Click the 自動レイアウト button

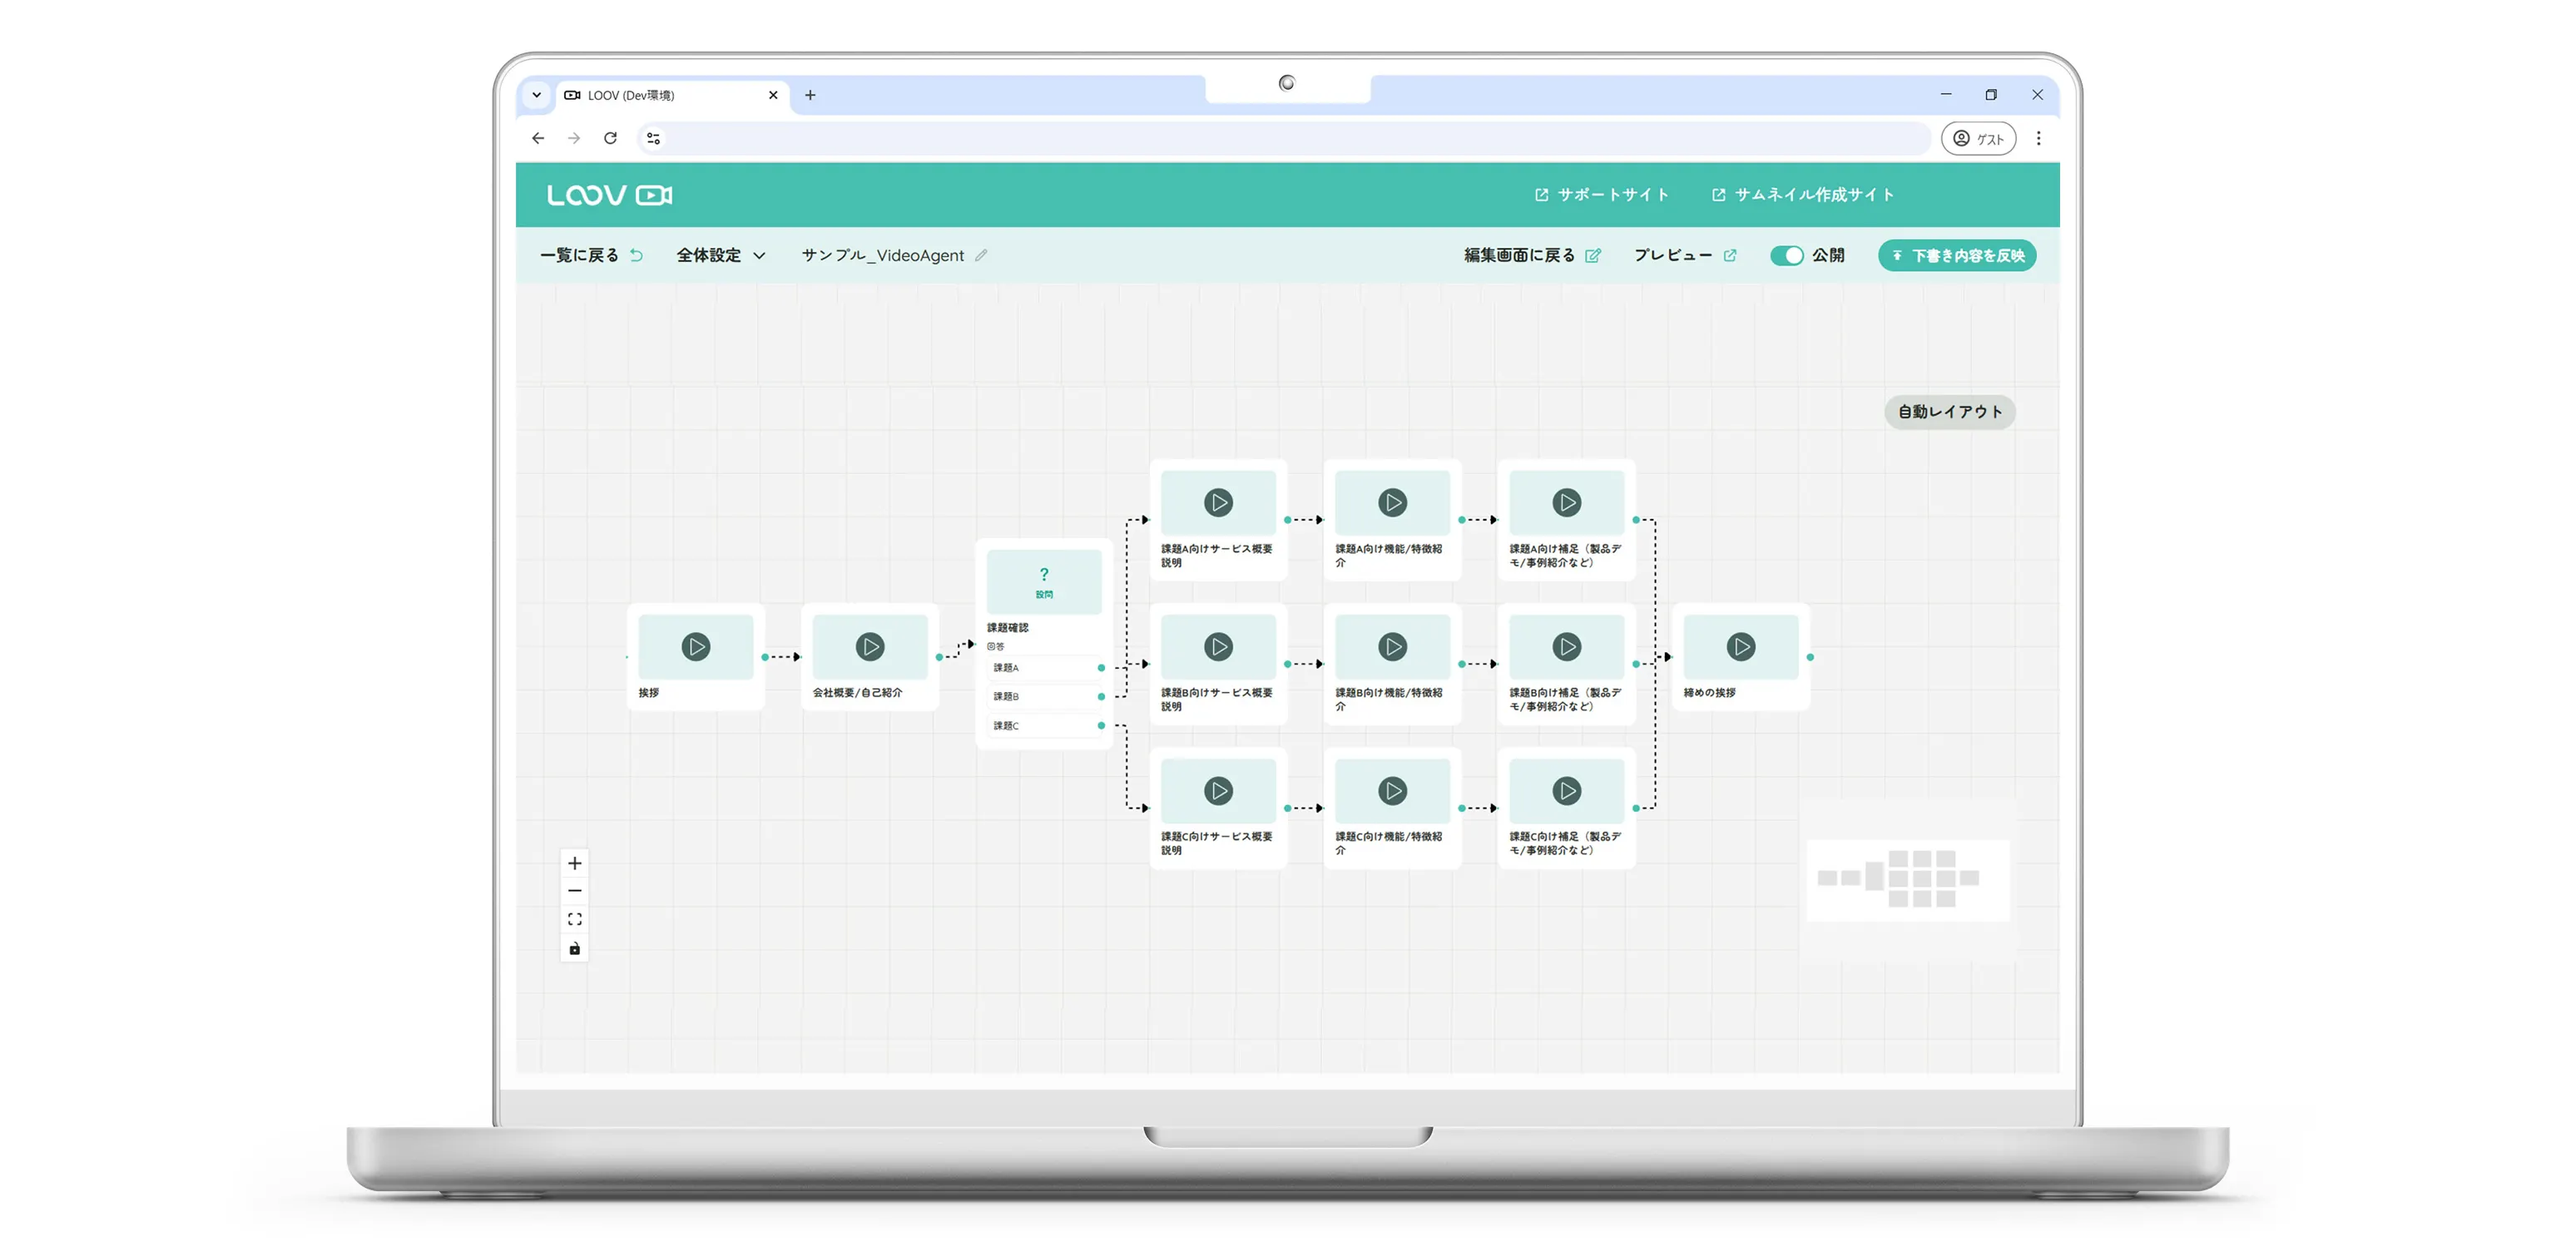[x=1949, y=411]
